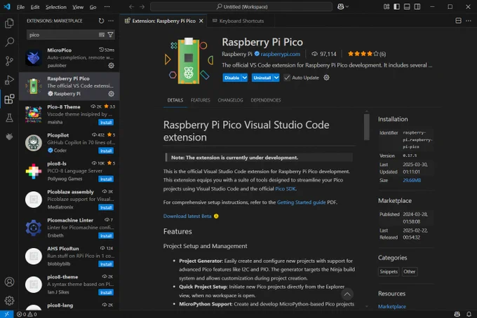Show errors and warnings in status bar

(27, 314)
